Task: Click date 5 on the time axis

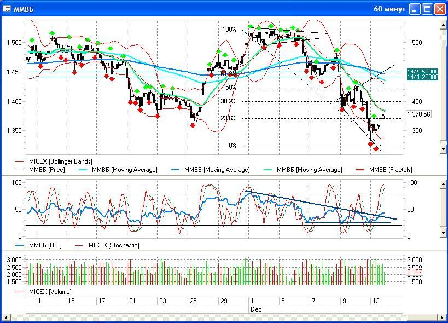Action: (283, 301)
